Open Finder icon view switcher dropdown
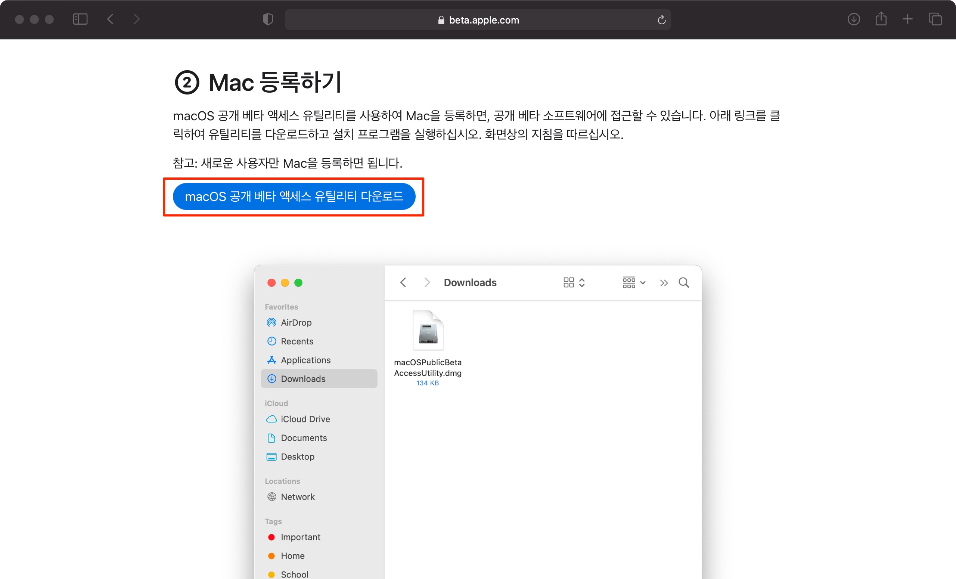Image resolution: width=956 pixels, height=579 pixels. pyautogui.click(x=574, y=282)
